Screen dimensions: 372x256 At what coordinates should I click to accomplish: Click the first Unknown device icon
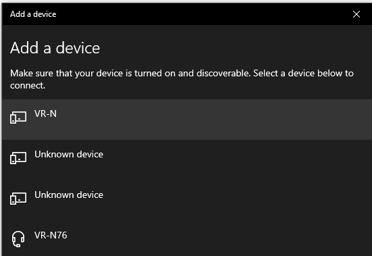18,158
